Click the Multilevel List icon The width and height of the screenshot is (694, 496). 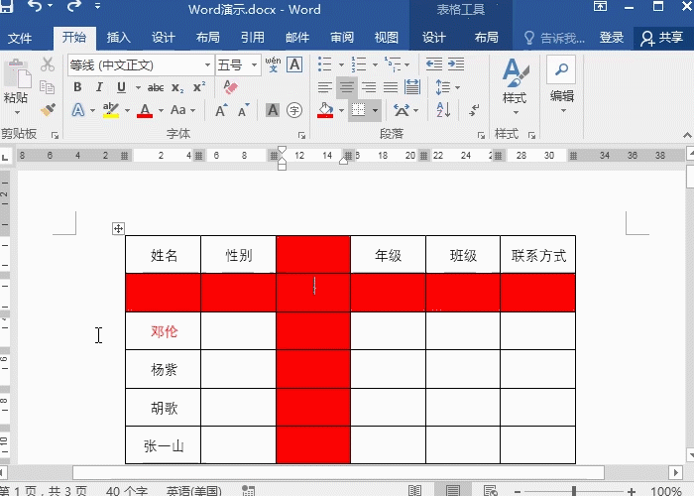click(x=393, y=64)
